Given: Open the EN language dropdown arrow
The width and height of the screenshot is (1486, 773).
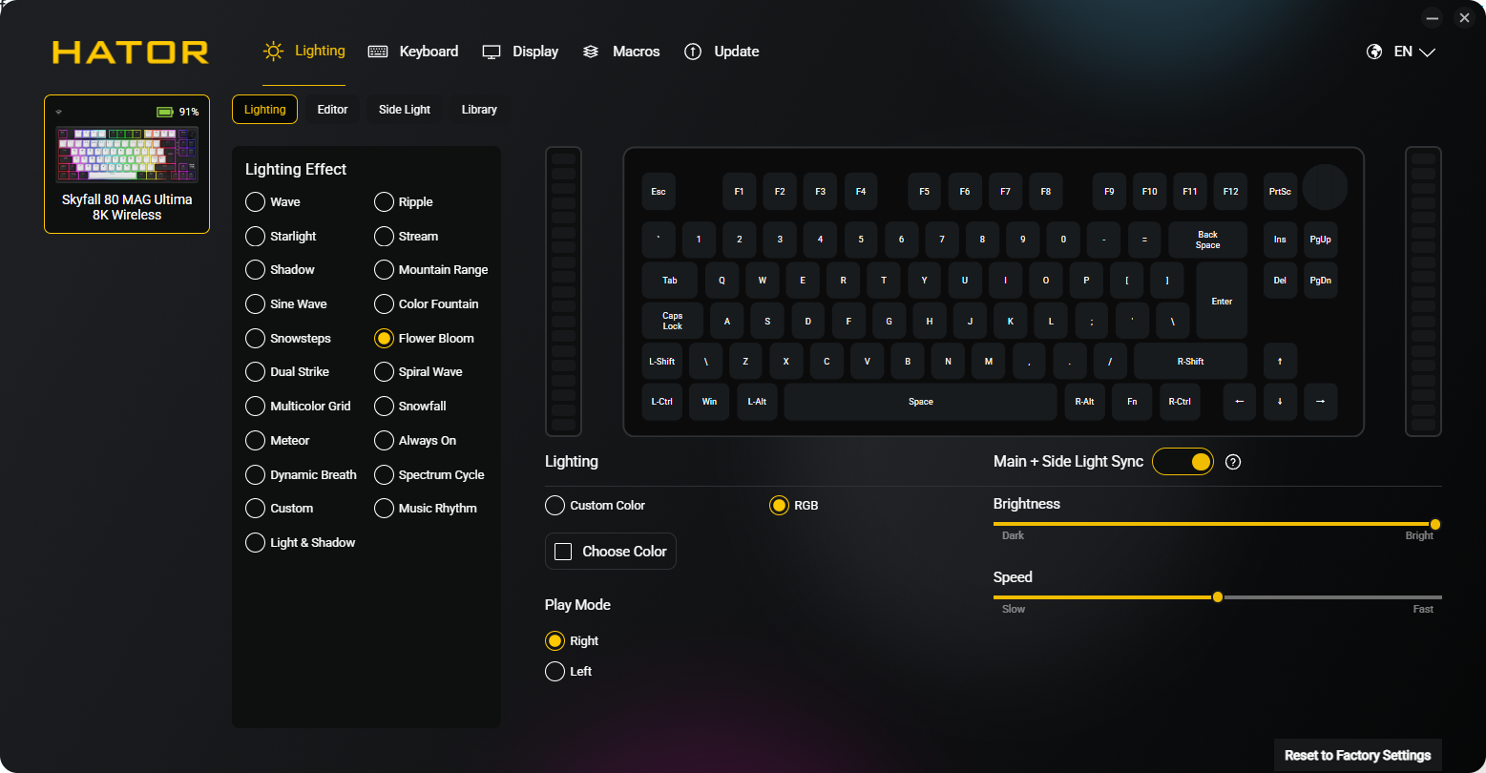Looking at the screenshot, I should click(x=1428, y=52).
